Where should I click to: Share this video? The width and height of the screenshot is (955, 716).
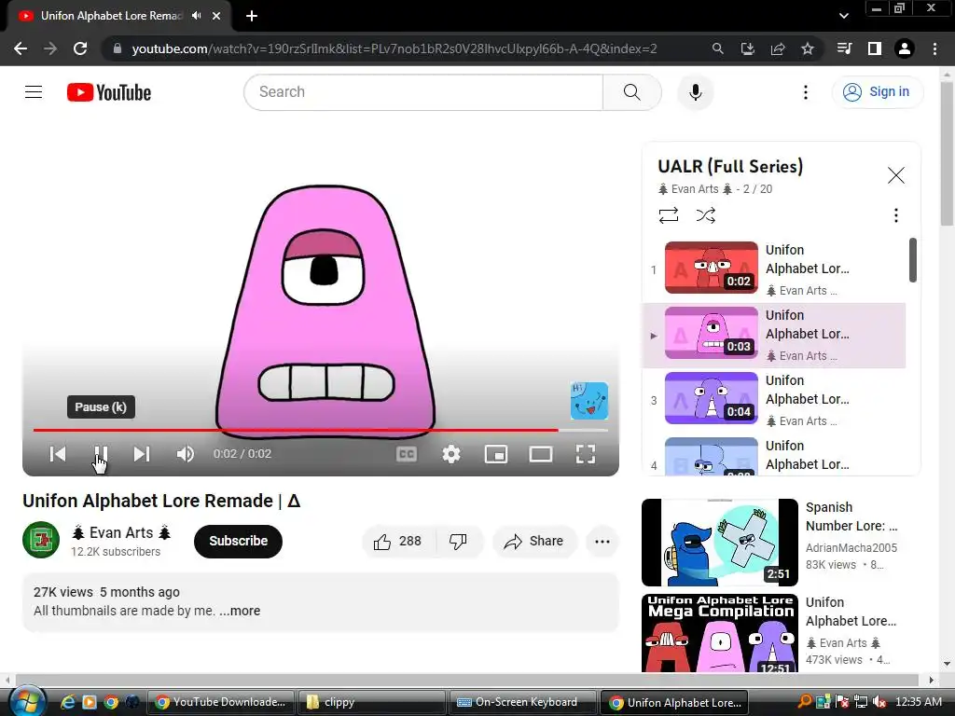pyautogui.click(x=533, y=542)
